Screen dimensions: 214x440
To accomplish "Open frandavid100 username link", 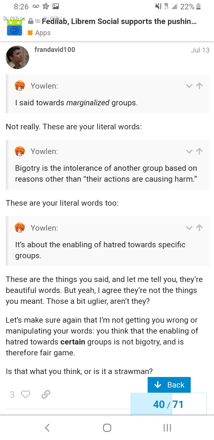I will [55, 50].
